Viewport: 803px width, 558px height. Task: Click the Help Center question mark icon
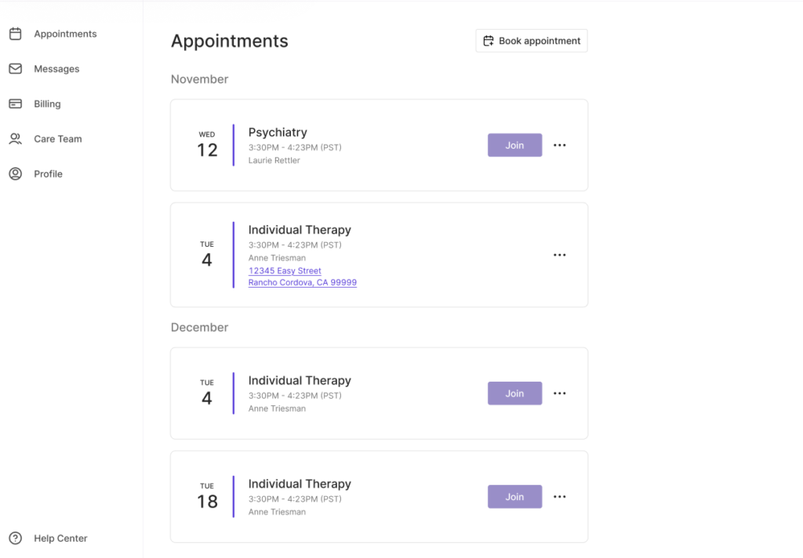(15, 538)
